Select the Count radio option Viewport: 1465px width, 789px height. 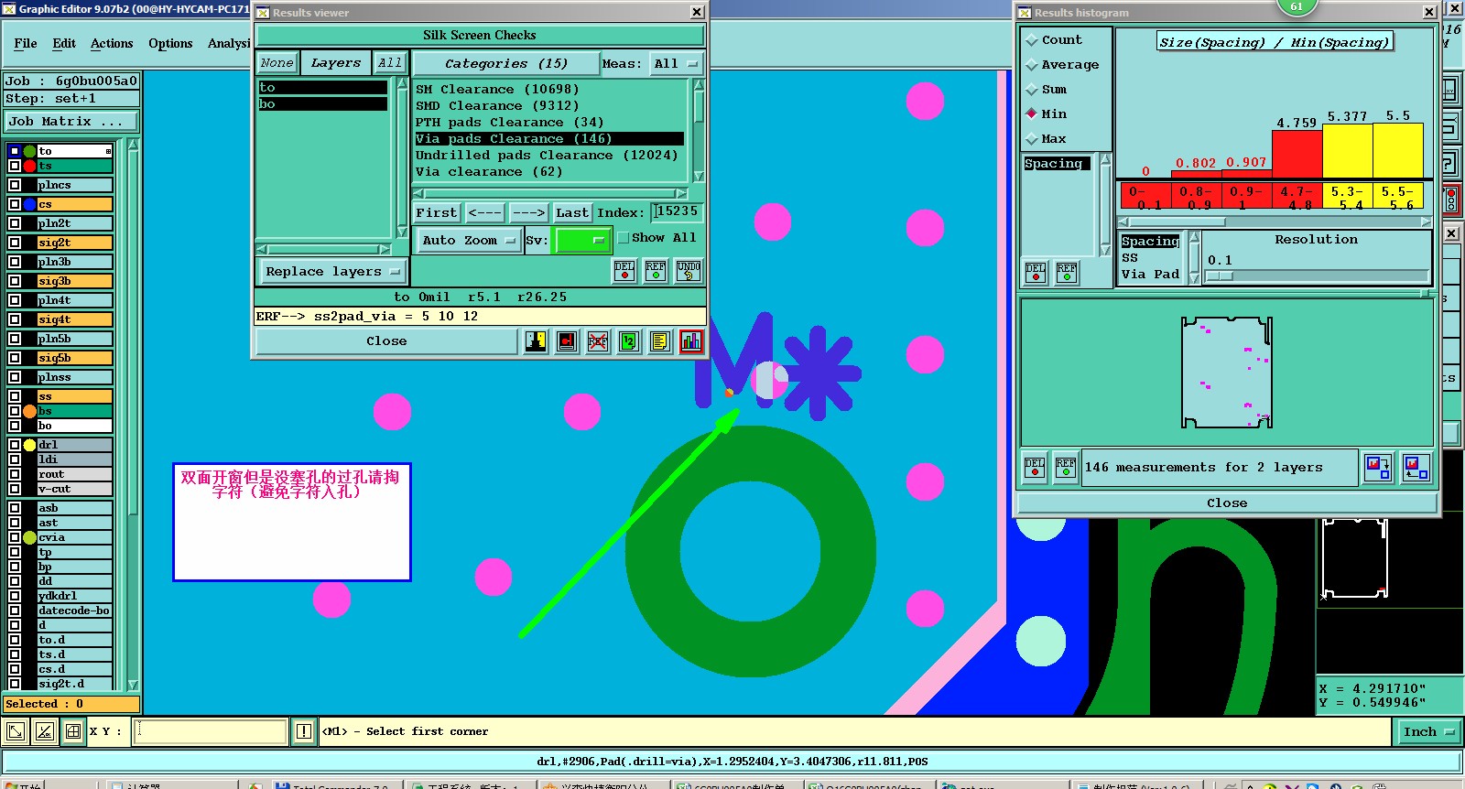click(x=1032, y=40)
